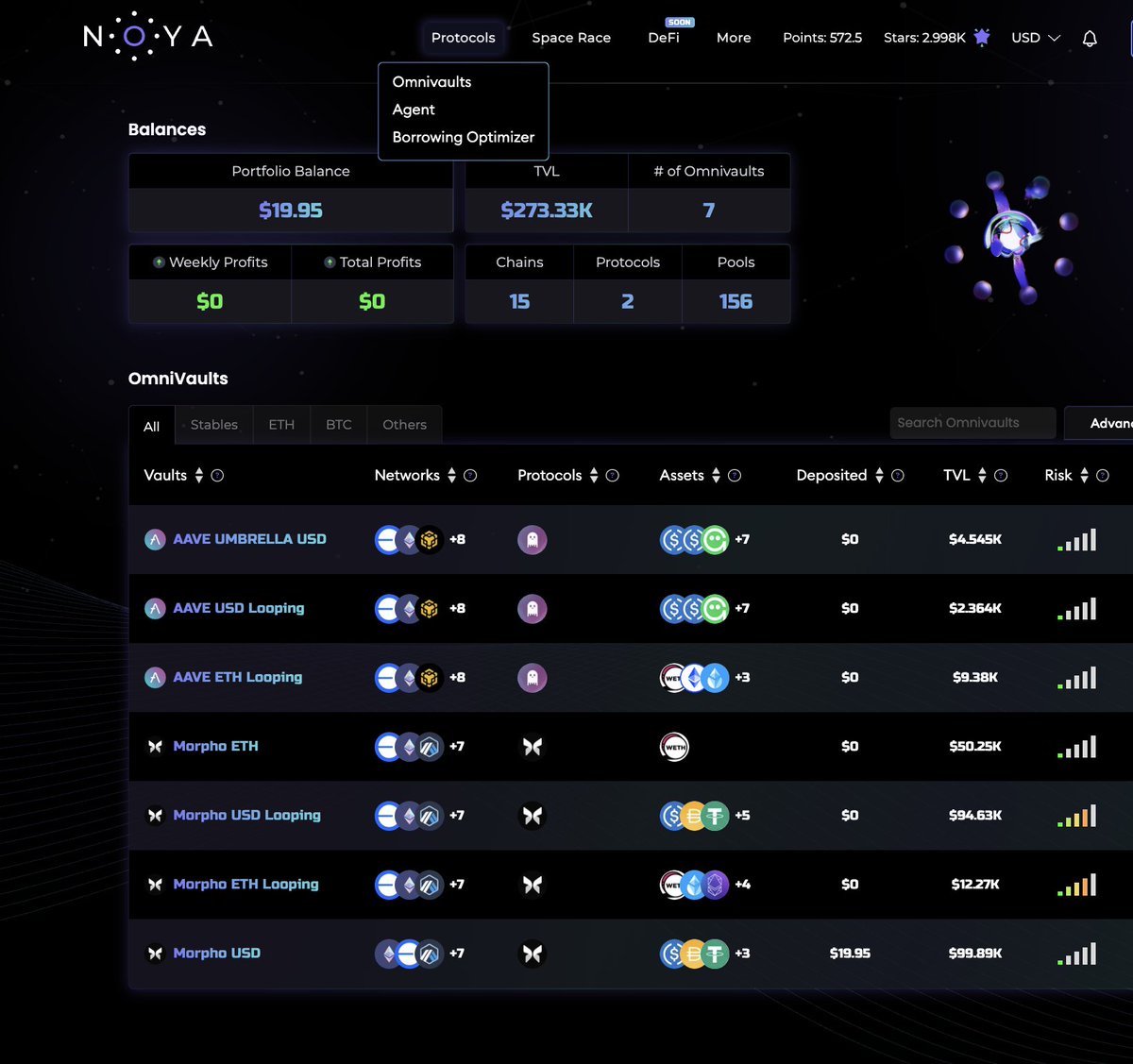Go to Space Race page
The height and width of the screenshot is (1064, 1133).
point(571,38)
